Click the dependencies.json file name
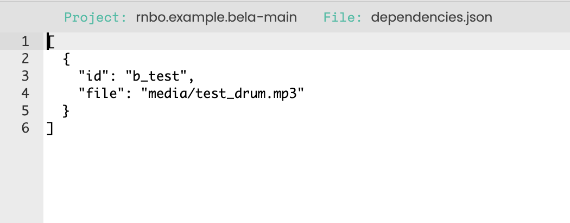The width and height of the screenshot is (570, 223). tap(432, 17)
